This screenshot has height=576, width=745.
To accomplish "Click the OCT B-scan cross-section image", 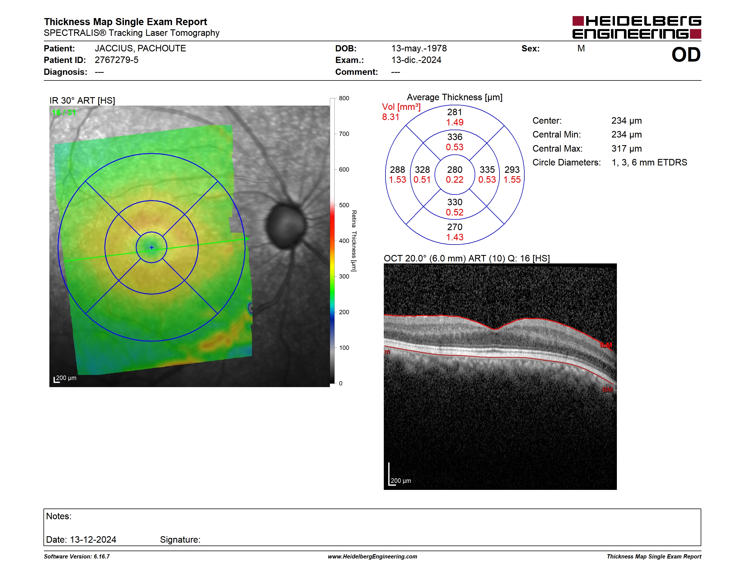I will pos(500,376).
